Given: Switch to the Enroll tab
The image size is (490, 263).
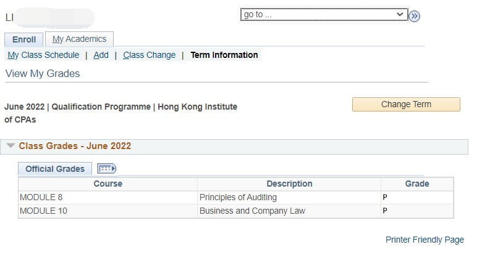Looking at the screenshot, I should tap(24, 39).
